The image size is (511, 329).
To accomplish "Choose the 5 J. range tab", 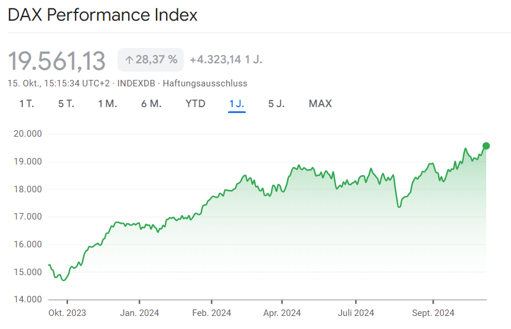I will click(276, 104).
